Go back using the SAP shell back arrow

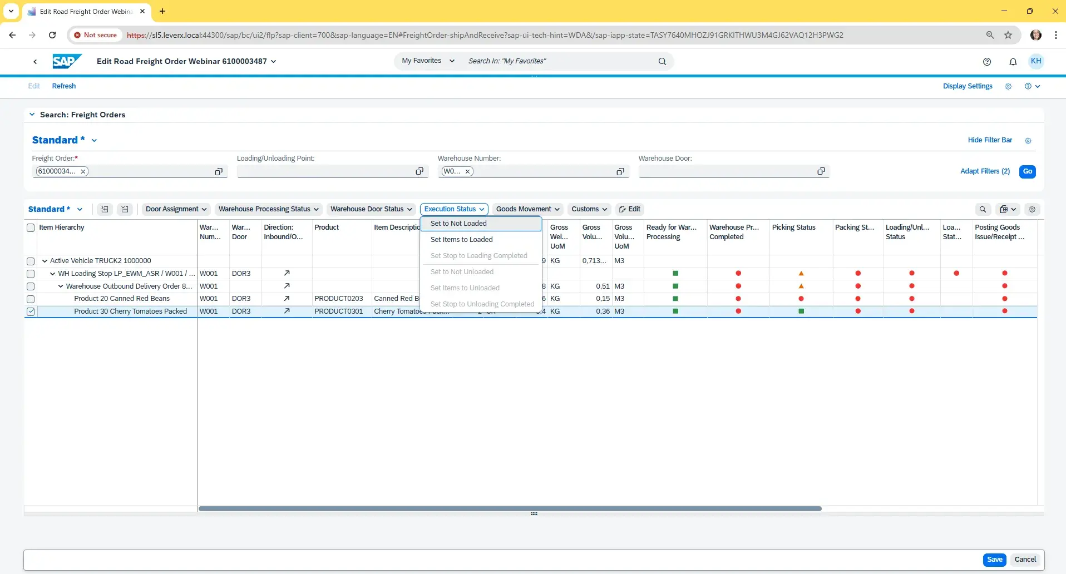35,61
